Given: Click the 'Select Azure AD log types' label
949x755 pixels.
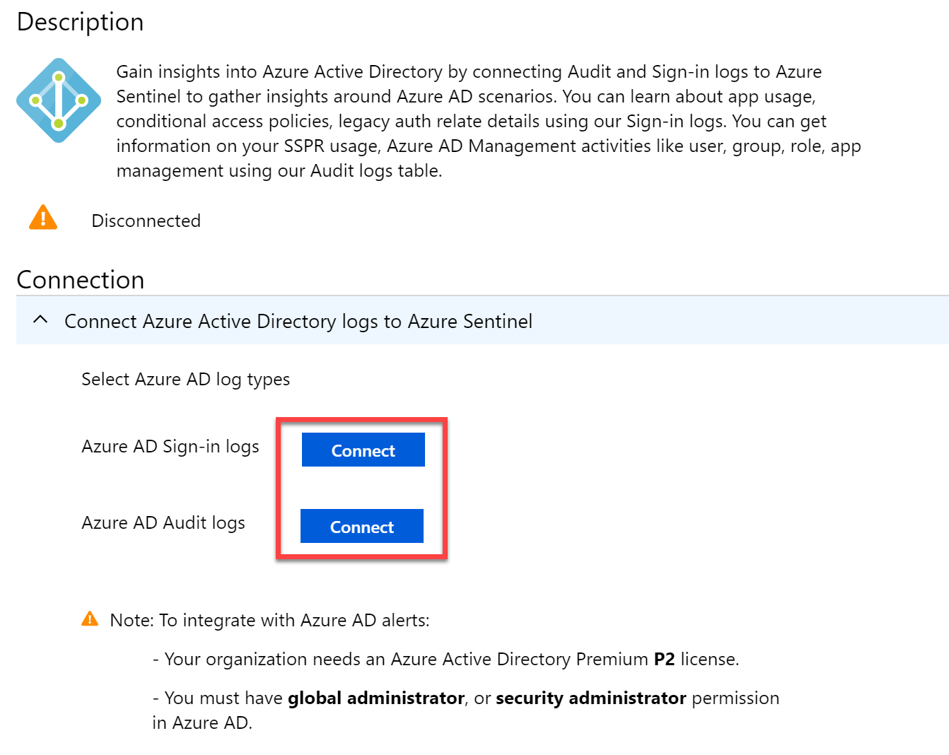Looking at the screenshot, I should [186, 380].
